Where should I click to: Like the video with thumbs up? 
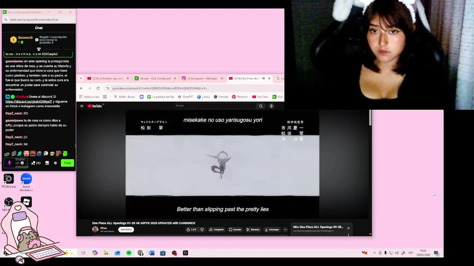(191, 229)
